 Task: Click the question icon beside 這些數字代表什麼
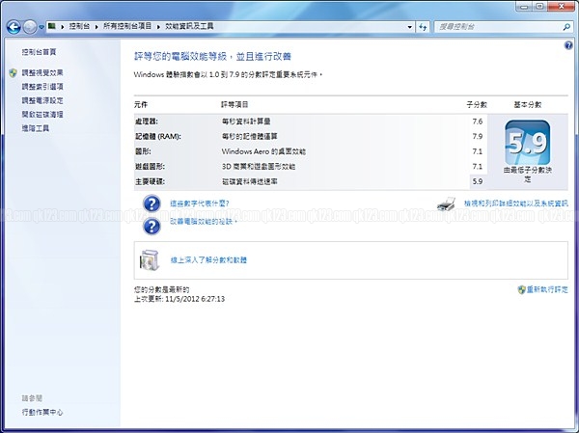(x=152, y=203)
